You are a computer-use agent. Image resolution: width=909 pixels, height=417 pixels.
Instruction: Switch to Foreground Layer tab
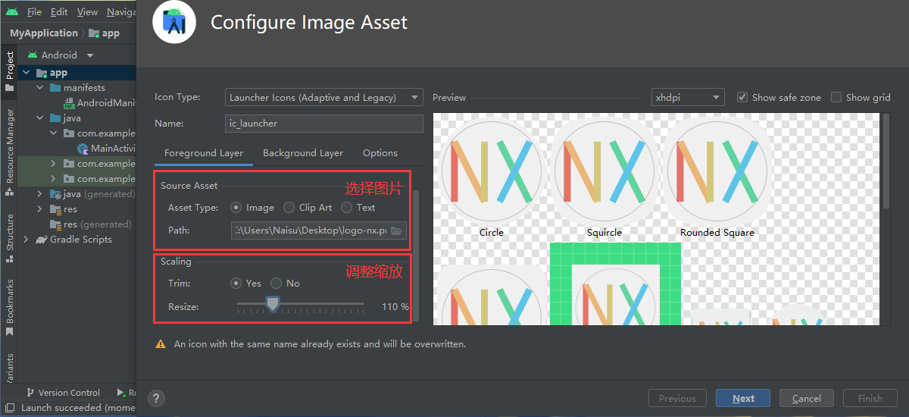pyautogui.click(x=204, y=153)
